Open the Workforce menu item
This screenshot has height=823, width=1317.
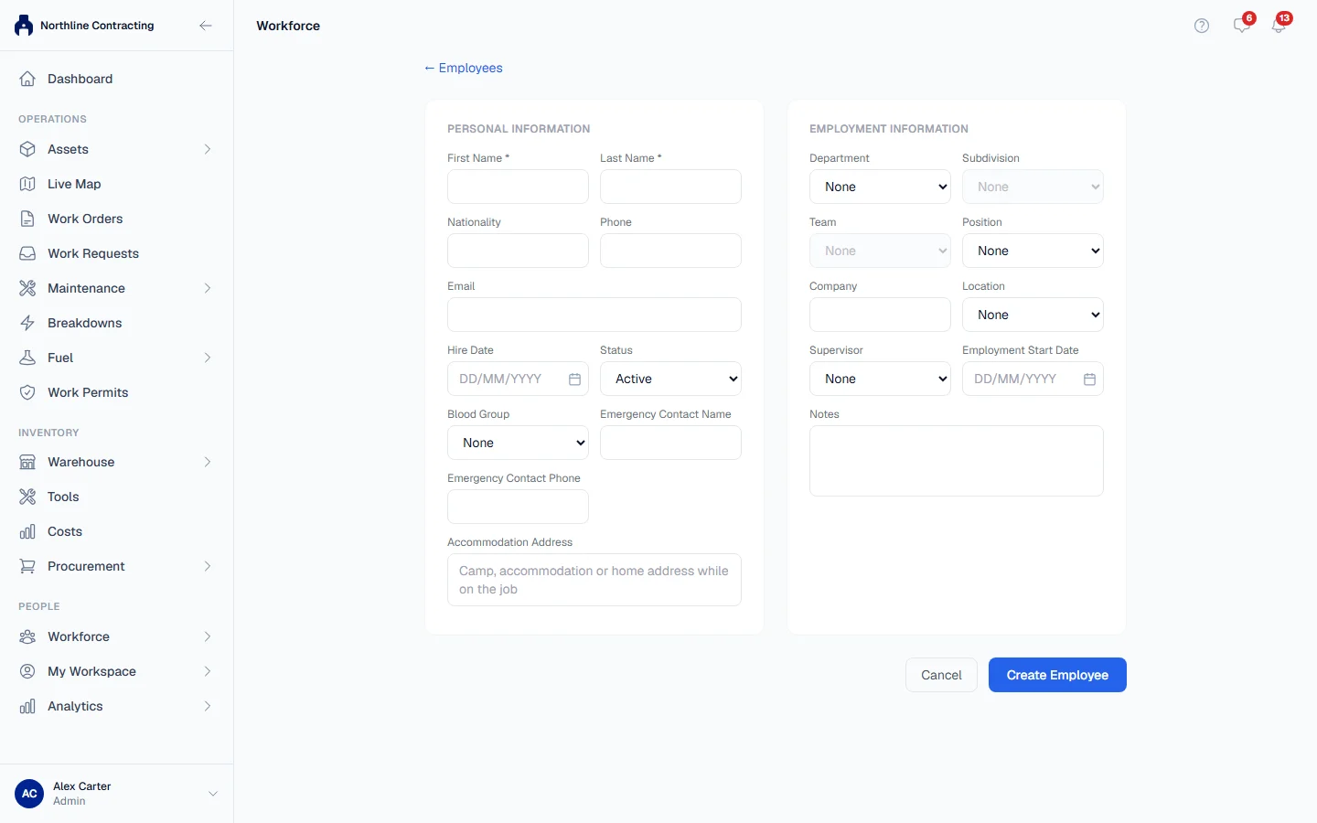click(x=116, y=636)
